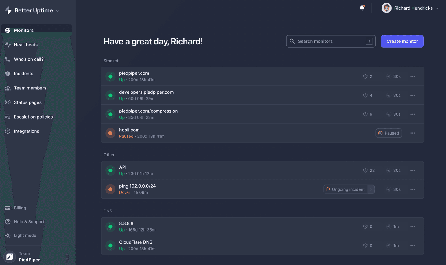Toggle the Paused badge on hooli.com
The image size is (446, 265).
pyautogui.click(x=389, y=133)
